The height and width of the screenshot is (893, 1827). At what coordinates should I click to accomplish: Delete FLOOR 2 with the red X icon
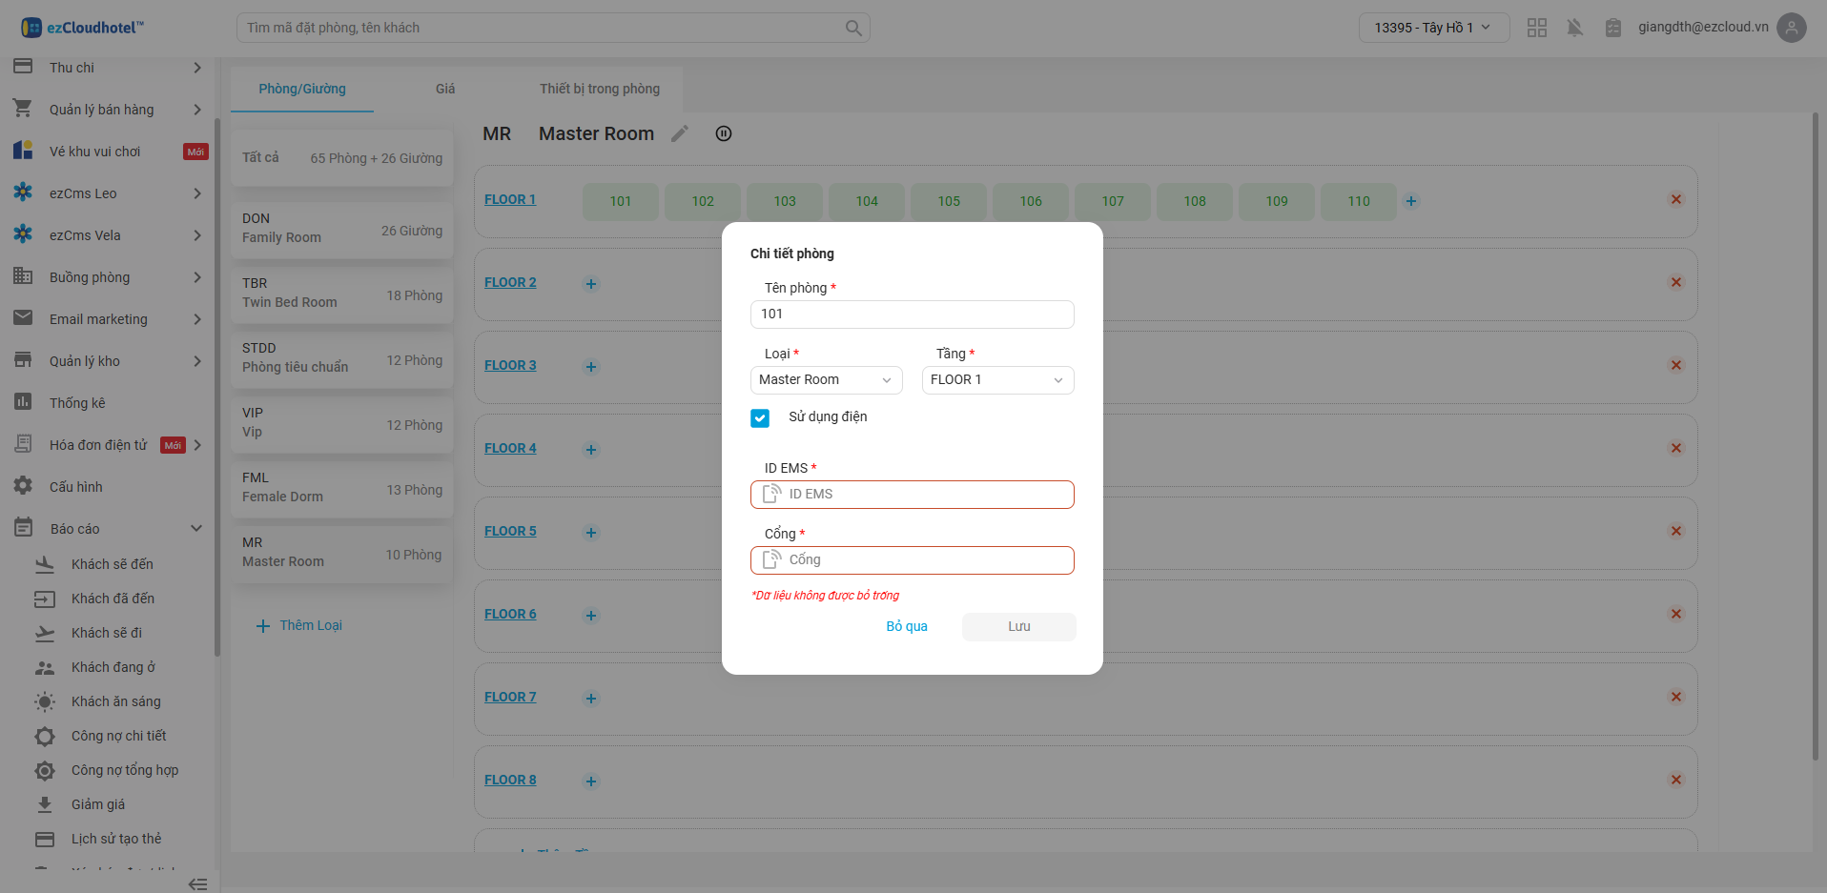click(x=1675, y=282)
